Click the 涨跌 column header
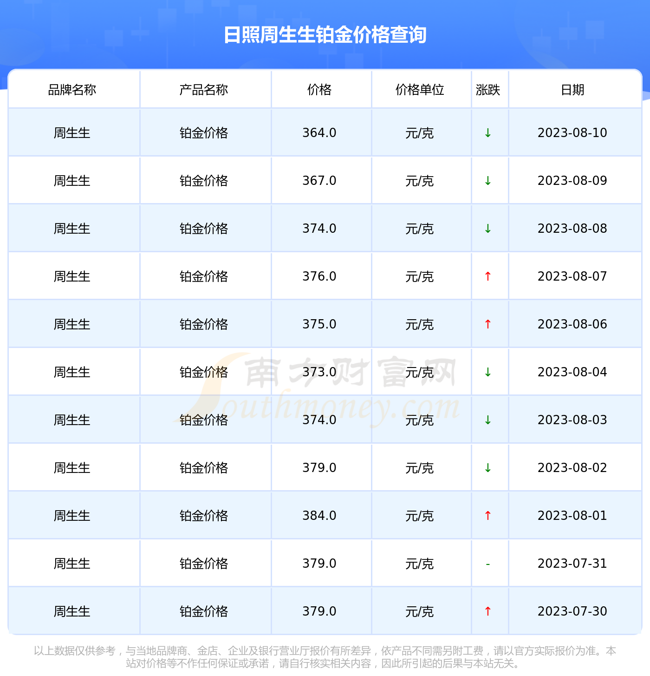Viewport: 650px width, 676px height. point(488,90)
